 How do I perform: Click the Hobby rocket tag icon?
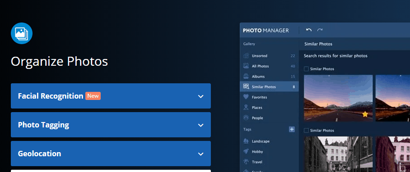(x=246, y=151)
